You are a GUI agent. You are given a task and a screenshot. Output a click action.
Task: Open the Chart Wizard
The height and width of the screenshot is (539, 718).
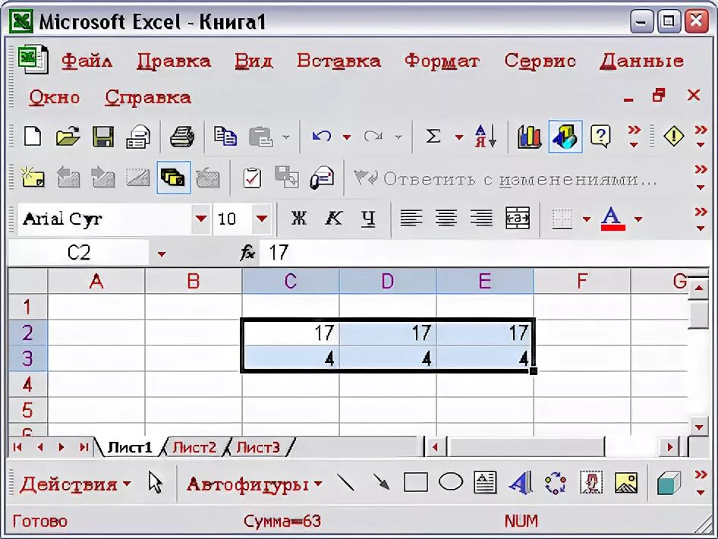(x=529, y=137)
